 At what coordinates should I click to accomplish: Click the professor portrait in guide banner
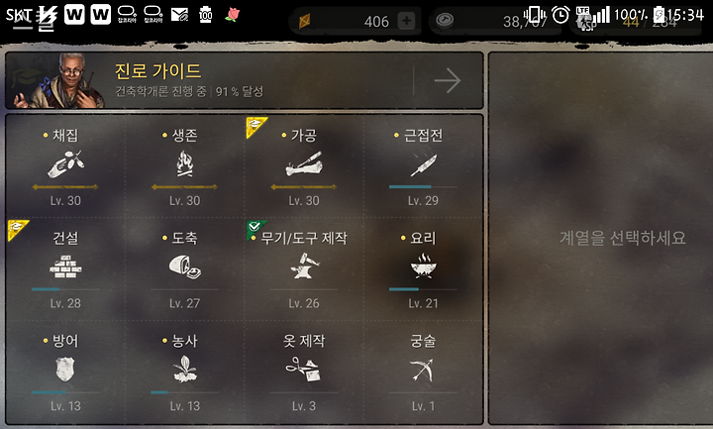[59, 81]
